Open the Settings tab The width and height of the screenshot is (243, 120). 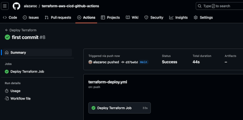coord(203,17)
